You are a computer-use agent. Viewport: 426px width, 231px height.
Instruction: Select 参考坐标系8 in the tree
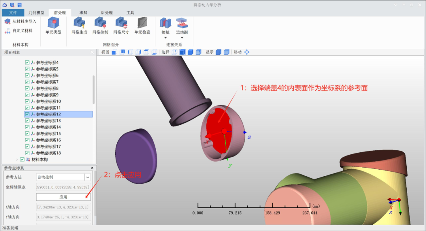[47, 89]
